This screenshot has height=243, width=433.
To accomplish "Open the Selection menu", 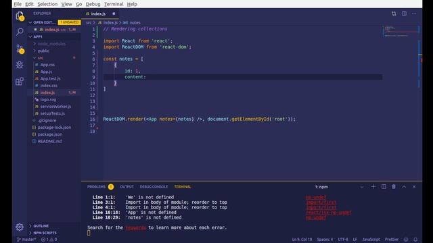I will click(x=47, y=4).
